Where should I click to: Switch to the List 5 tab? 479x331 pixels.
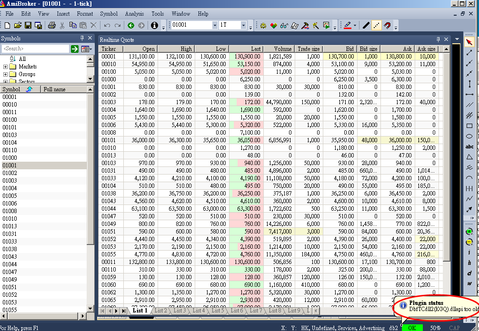(218, 311)
